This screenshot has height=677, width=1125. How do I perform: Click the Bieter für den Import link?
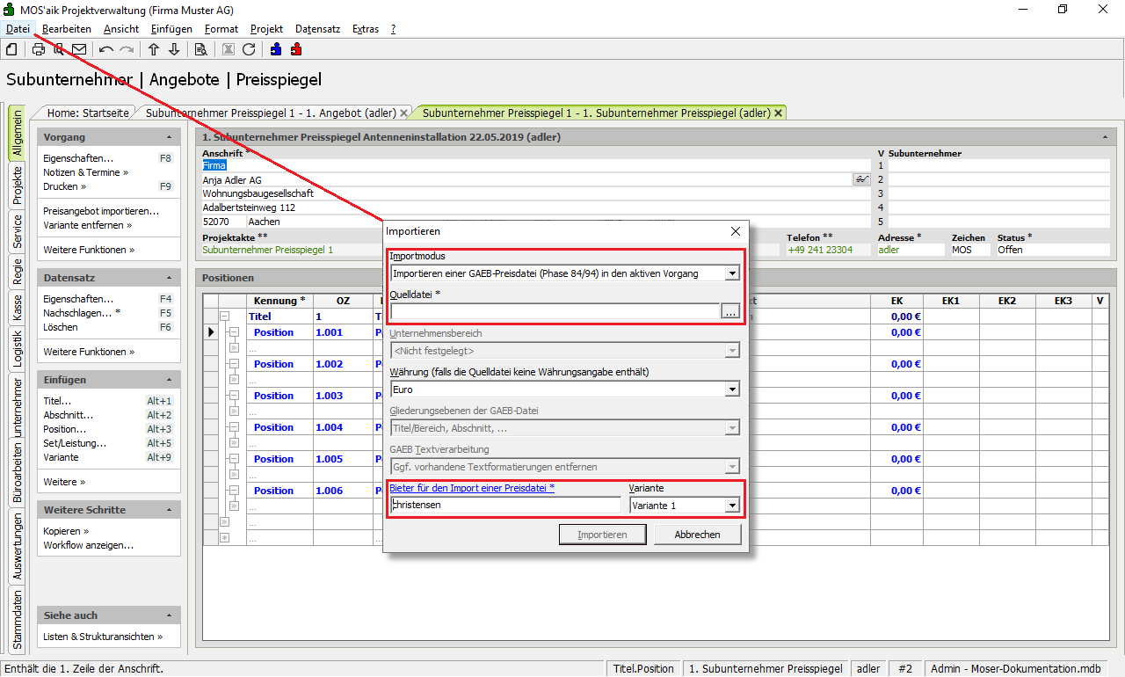[472, 488]
